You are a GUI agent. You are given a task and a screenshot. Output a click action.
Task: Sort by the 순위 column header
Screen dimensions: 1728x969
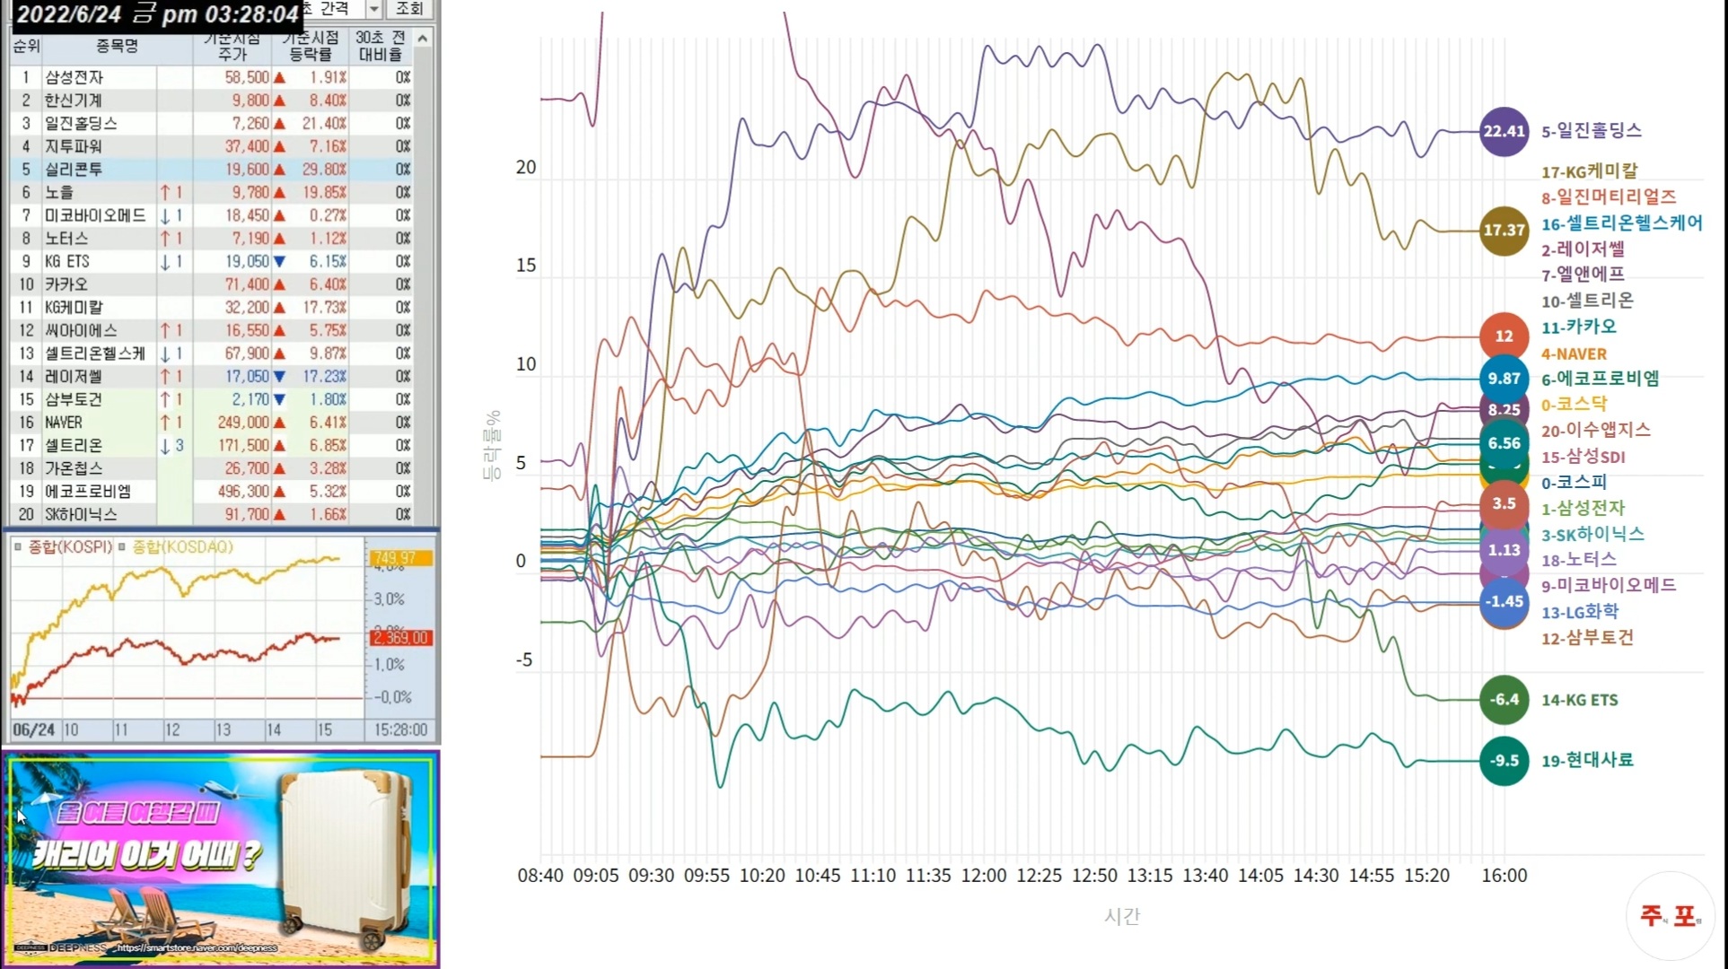point(26,46)
